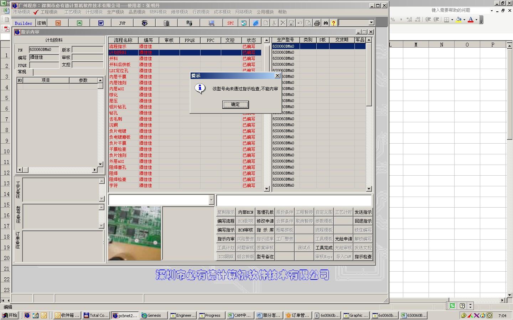Viewport: 513px width, 320px height.
Task: Click Excel font color letter A
Action: pyautogui.click(x=471, y=20)
